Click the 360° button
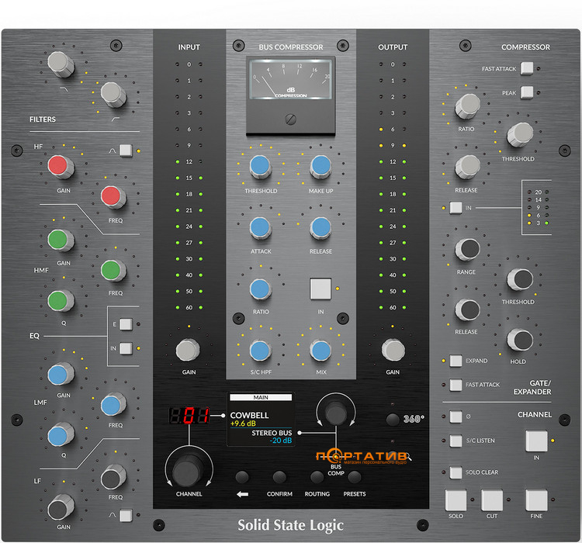Viewport: 582px width, 543px height. click(x=393, y=420)
